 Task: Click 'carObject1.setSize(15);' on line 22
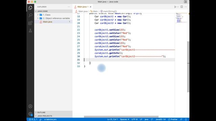tap(110, 30)
